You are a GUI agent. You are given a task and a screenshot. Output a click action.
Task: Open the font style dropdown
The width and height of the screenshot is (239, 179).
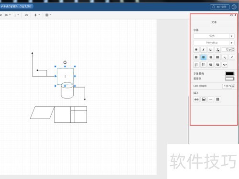tap(214, 36)
